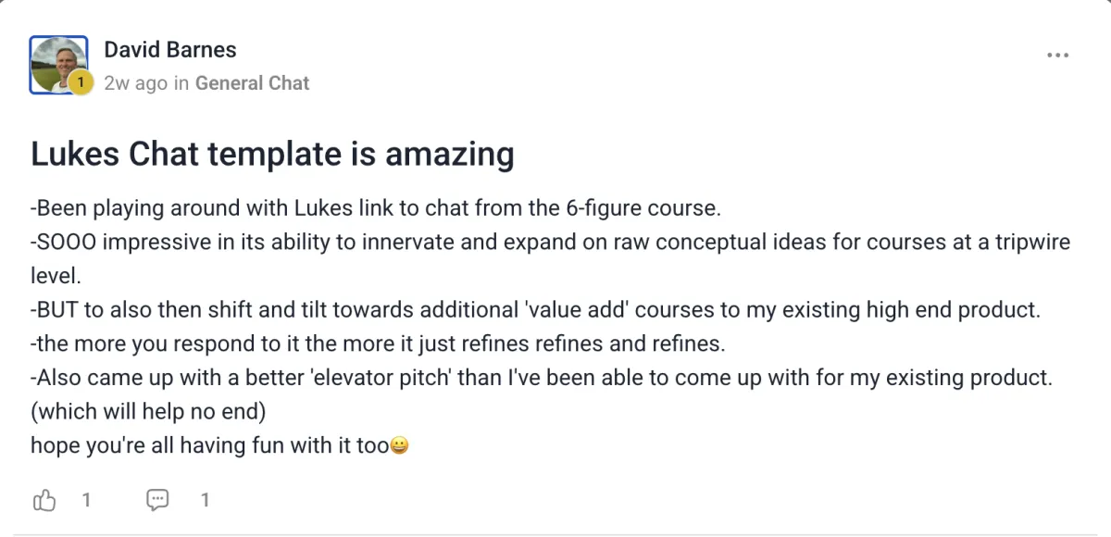Click the grinning emoji ending the post
This screenshot has height=537, width=1111.
click(399, 446)
